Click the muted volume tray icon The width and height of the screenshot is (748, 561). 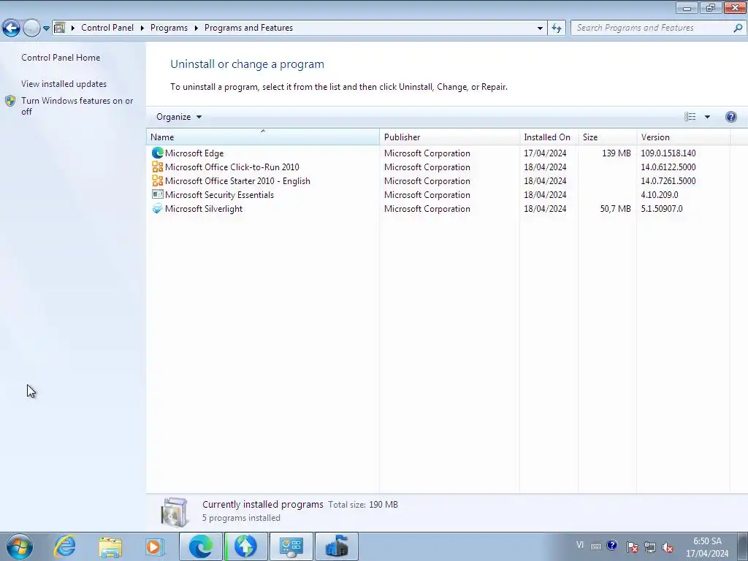point(668,547)
